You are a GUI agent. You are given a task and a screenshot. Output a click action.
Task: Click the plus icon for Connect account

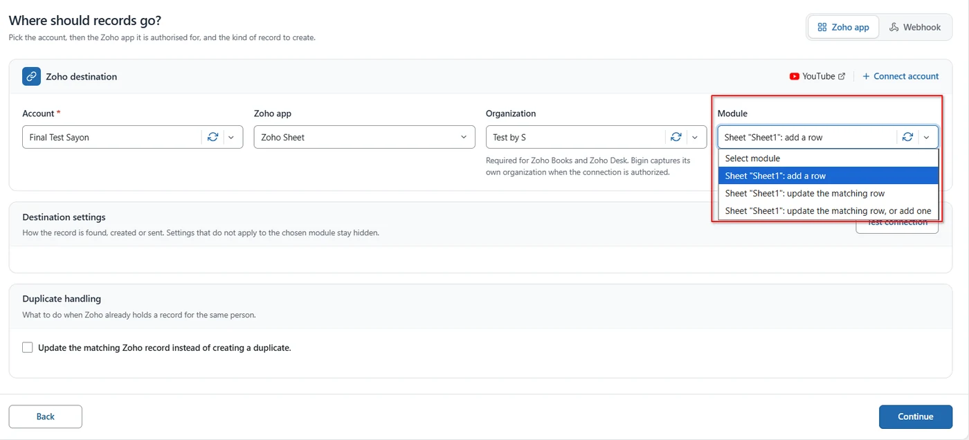click(x=866, y=76)
